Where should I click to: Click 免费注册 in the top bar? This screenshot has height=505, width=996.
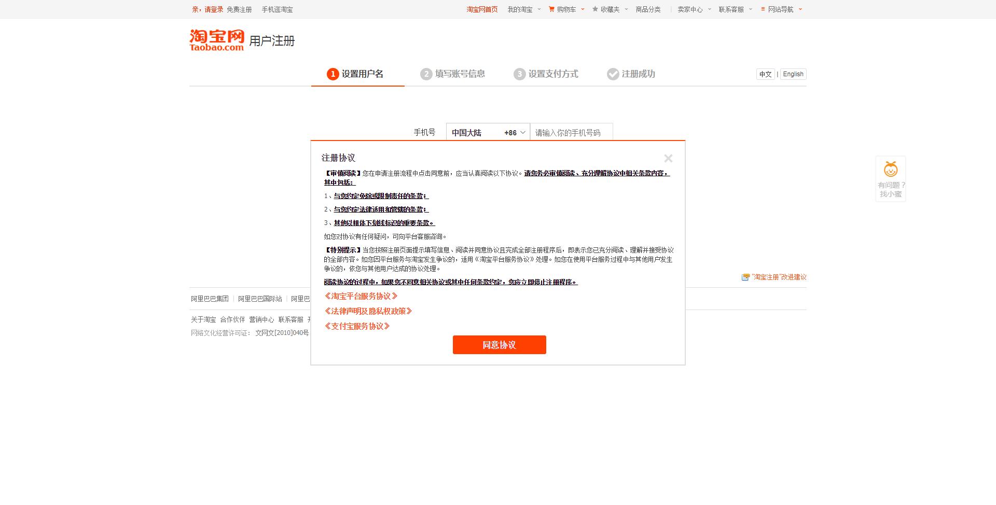click(239, 9)
